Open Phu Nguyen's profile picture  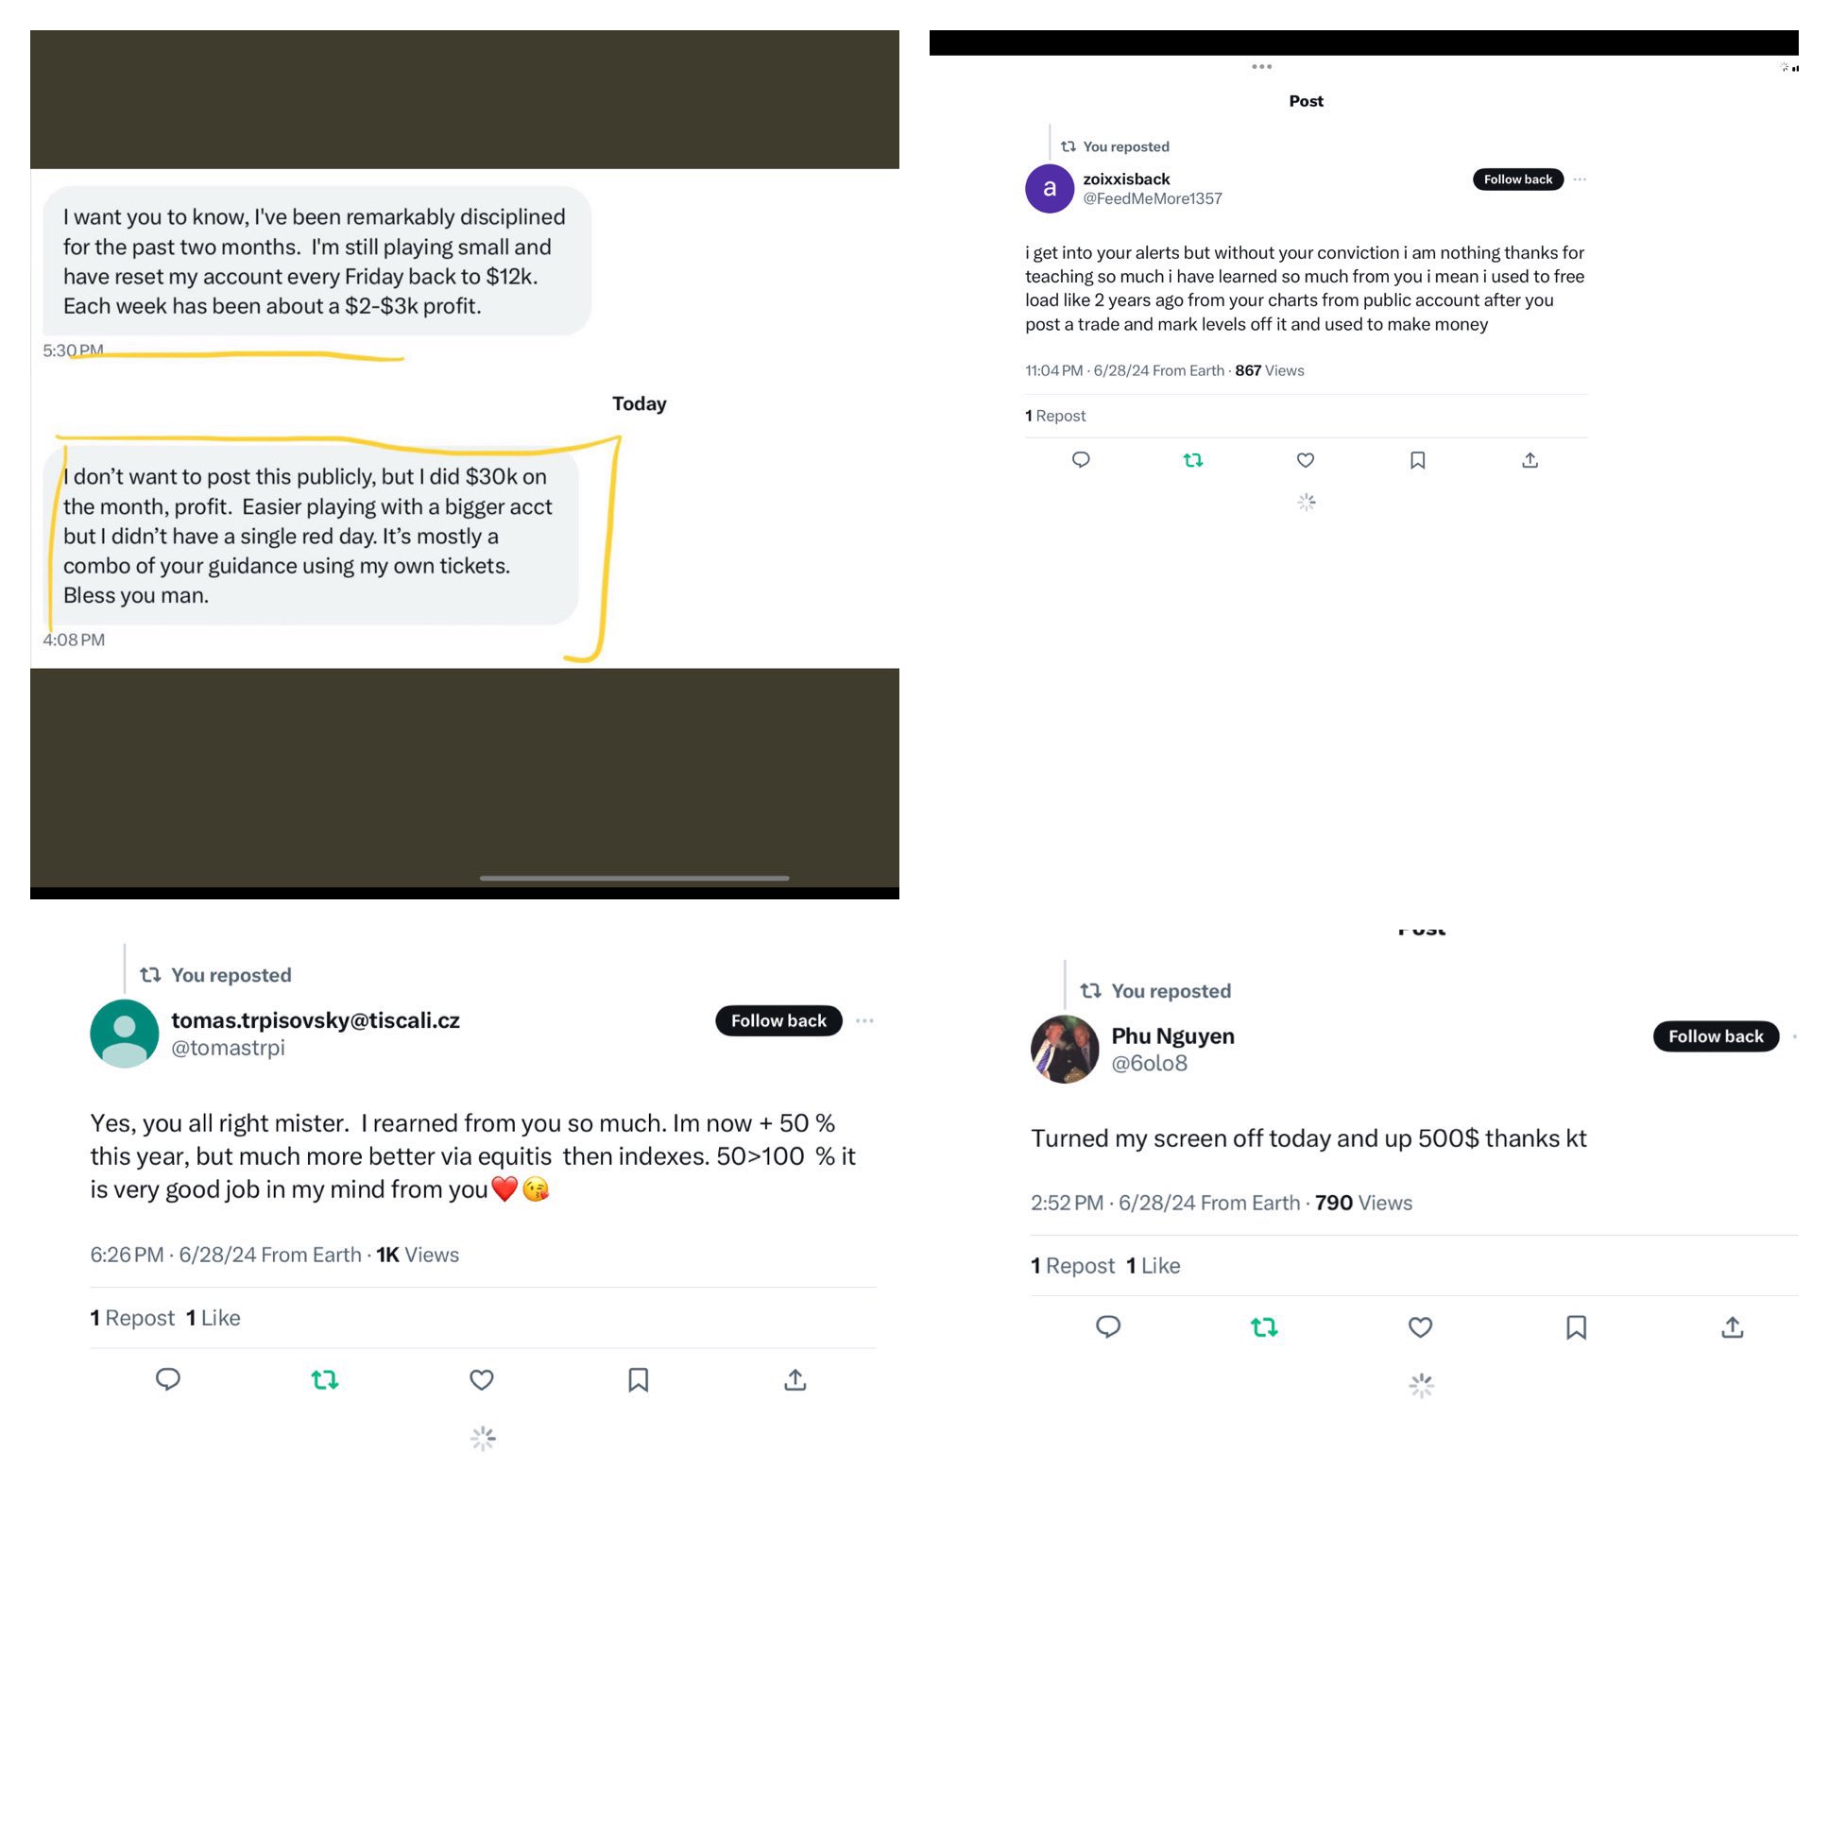coord(1064,1049)
